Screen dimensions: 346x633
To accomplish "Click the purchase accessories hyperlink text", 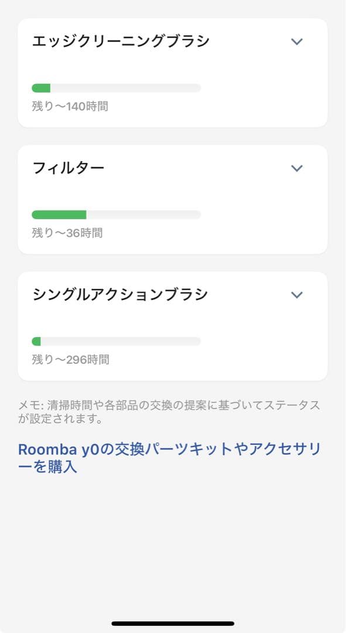I will point(173,457).
